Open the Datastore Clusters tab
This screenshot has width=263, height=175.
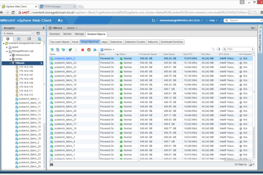click(x=135, y=42)
